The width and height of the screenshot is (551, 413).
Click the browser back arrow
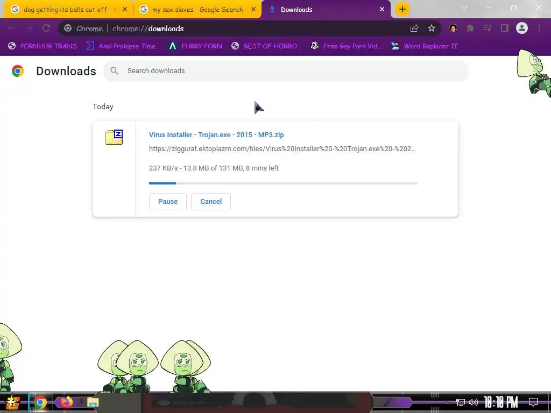pos(12,29)
